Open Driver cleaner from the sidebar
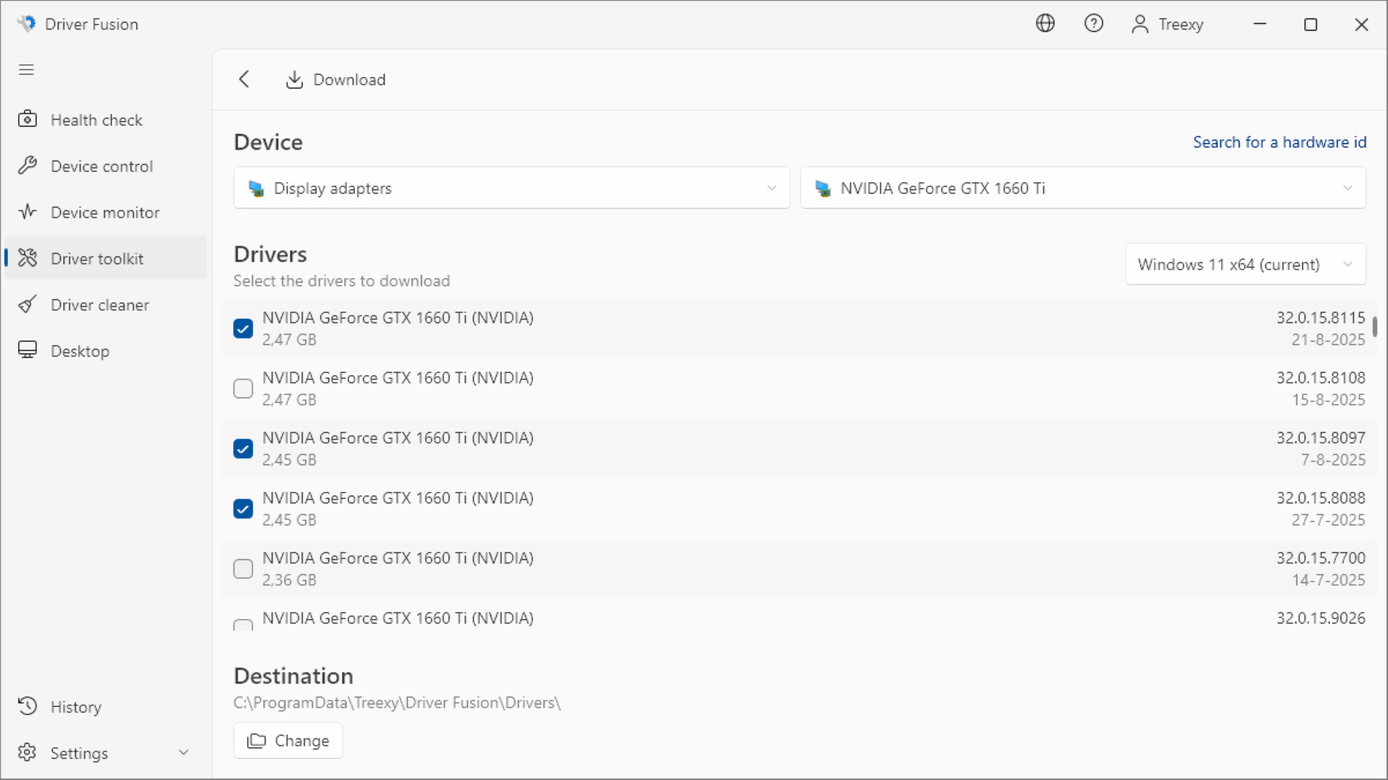This screenshot has width=1388, height=780. point(100,304)
